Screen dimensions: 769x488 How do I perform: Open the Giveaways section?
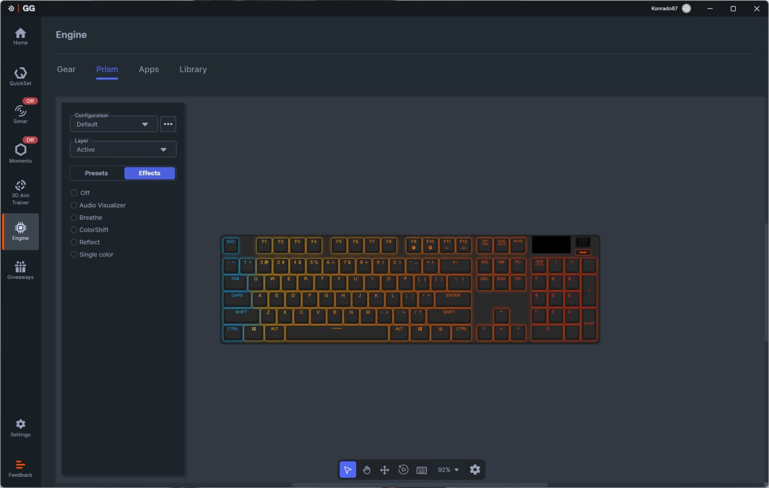[20, 270]
